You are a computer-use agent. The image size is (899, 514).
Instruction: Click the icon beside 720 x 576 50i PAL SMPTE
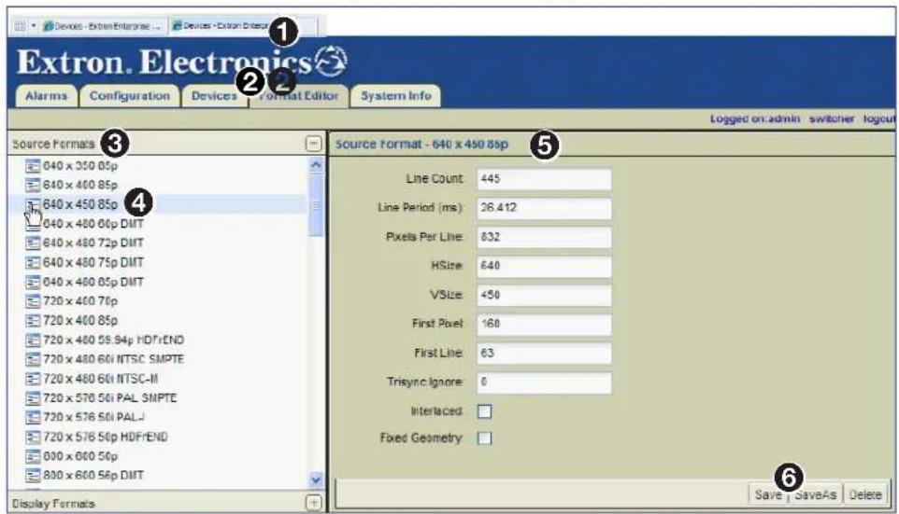33,398
